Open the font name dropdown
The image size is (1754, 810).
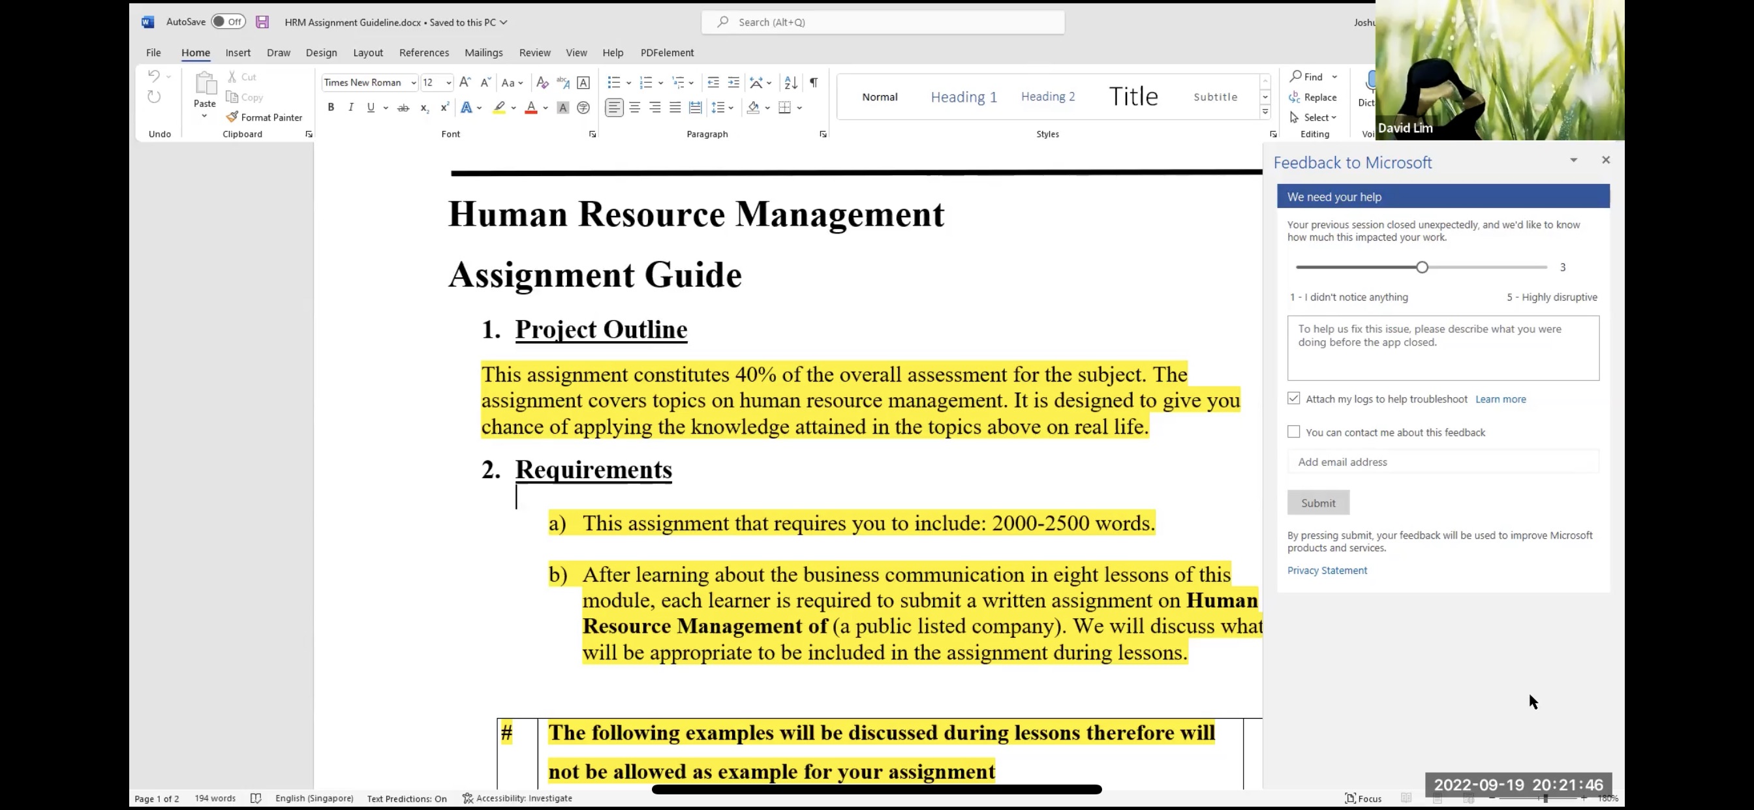tap(413, 83)
